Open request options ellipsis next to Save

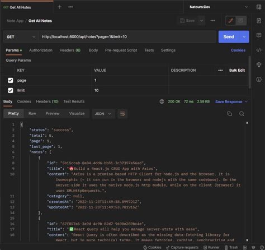212,21
